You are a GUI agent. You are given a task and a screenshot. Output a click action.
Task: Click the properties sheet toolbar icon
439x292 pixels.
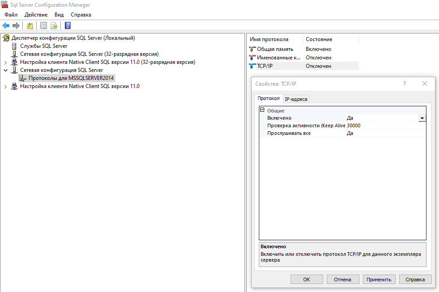pos(43,26)
